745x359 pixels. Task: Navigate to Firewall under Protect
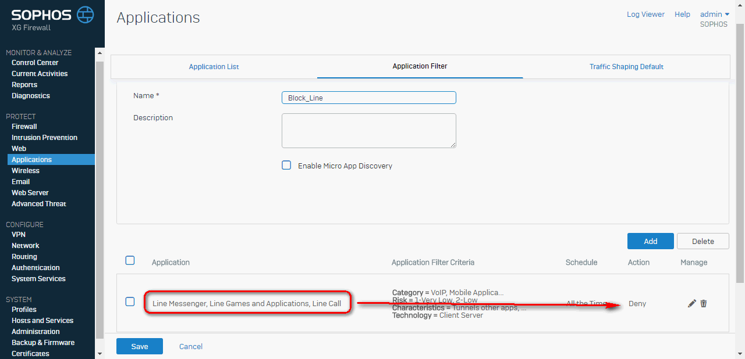pos(24,127)
